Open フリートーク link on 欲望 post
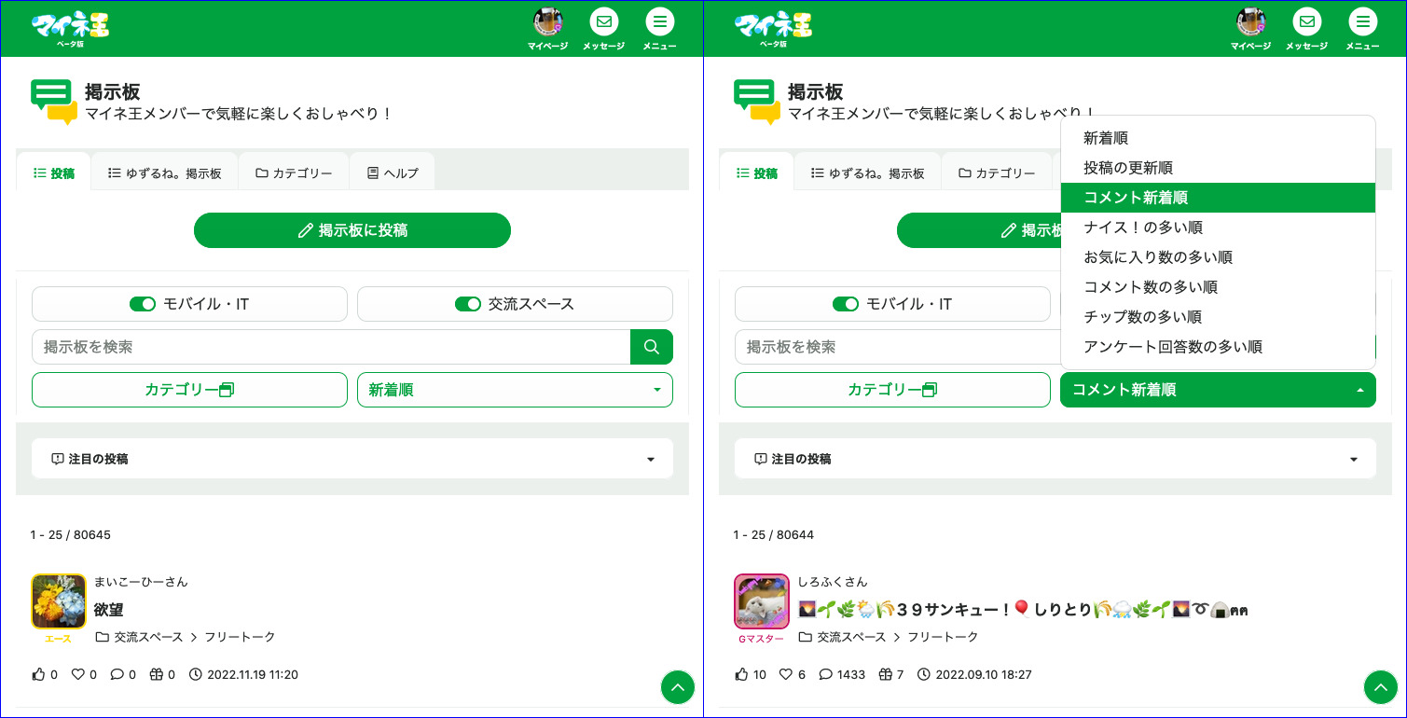1407x718 pixels. [241, 637]
